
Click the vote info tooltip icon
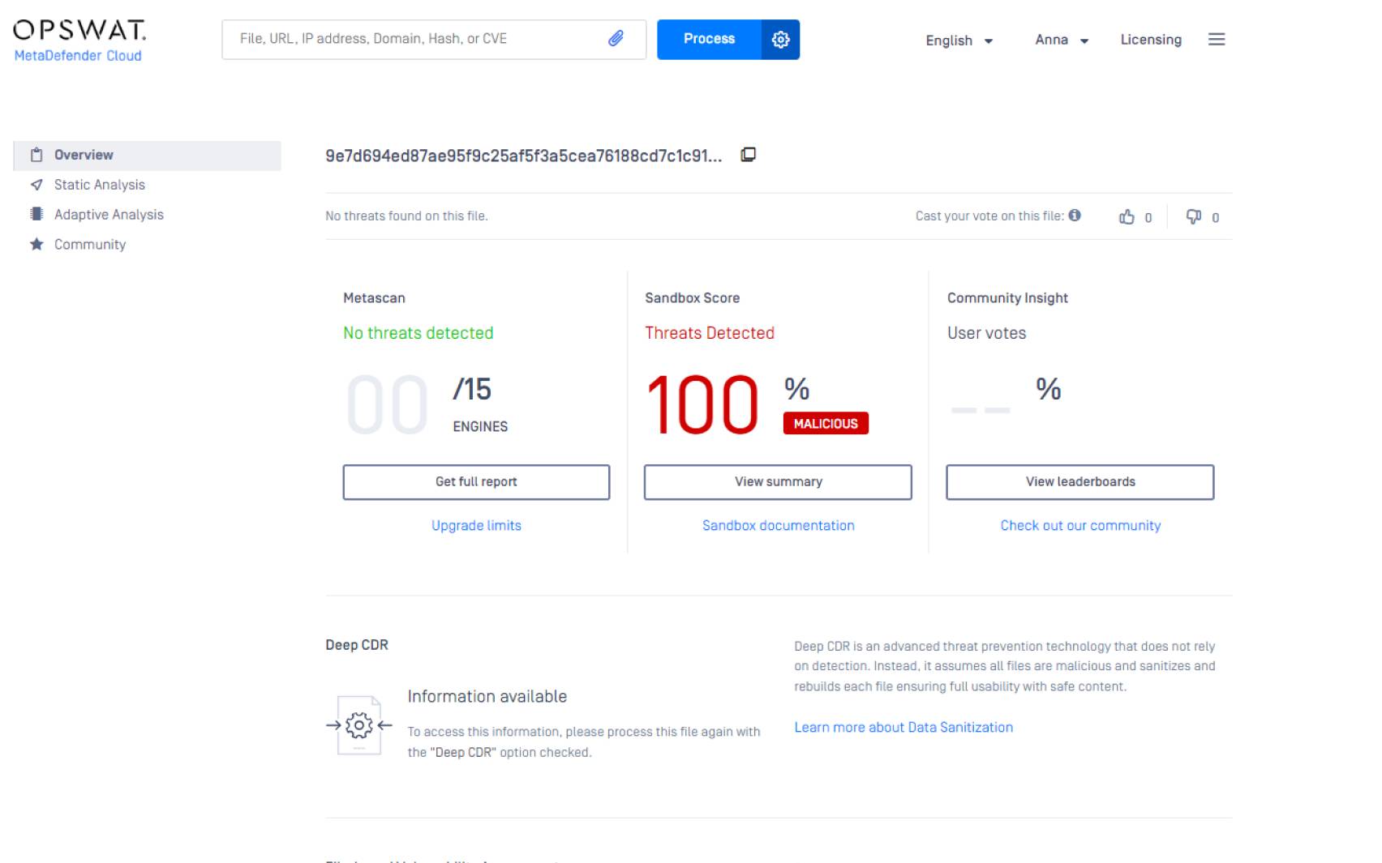click(x=1075, y=216)
